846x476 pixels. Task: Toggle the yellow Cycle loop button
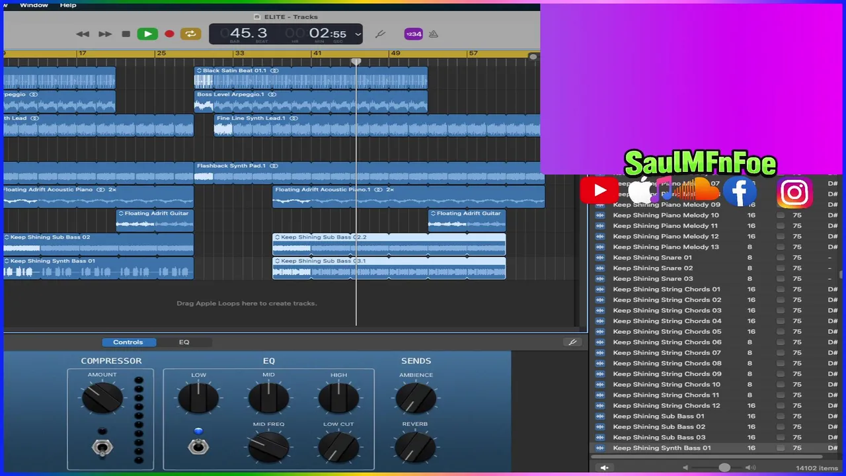pos(190,34)
